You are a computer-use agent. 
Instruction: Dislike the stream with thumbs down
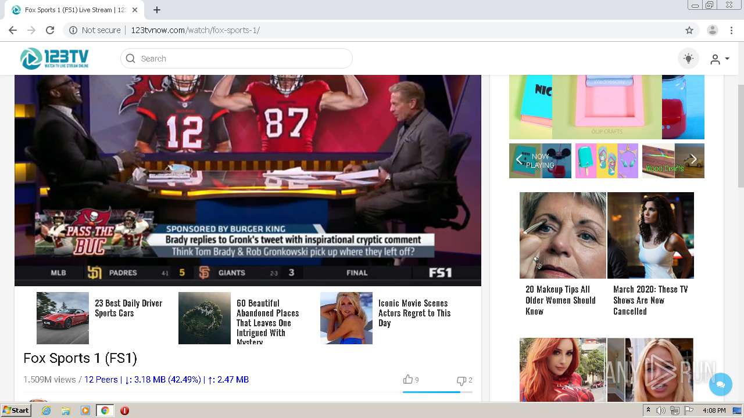coord(462,380)
